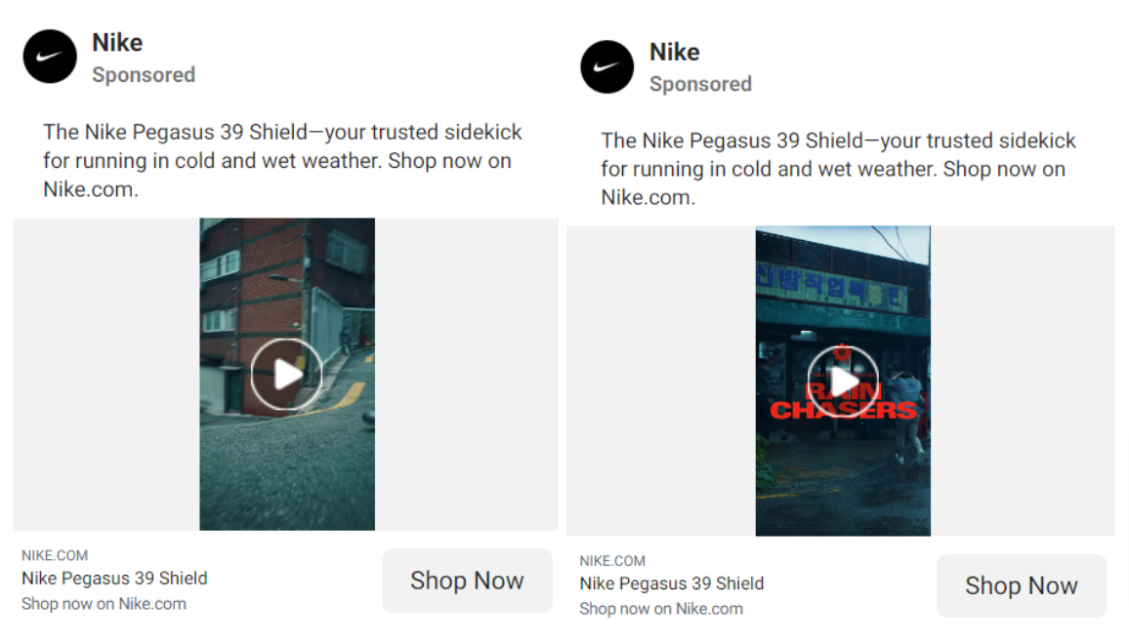Open the Nike Pegasus 39 Shield headline in the left ad

114,579
